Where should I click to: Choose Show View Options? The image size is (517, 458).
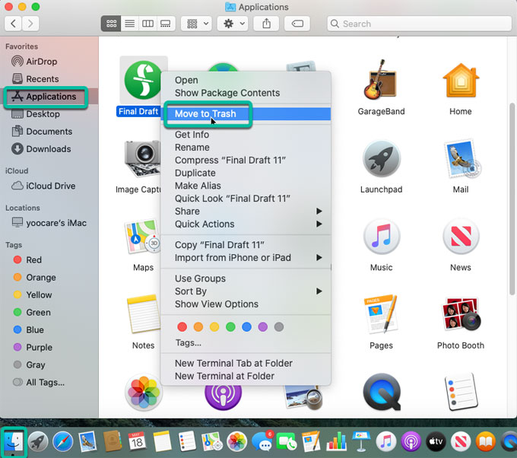click(x=246, y=304)
